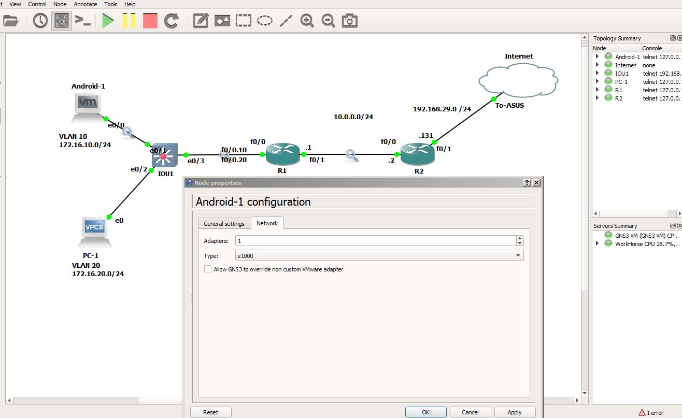Expand the WorkHorse server entry

(x=597, y=243)
